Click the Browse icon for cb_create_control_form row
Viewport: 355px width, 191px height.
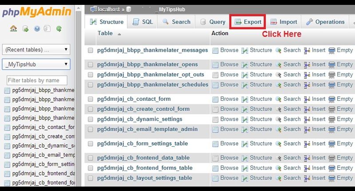click(x=215, y=109)
